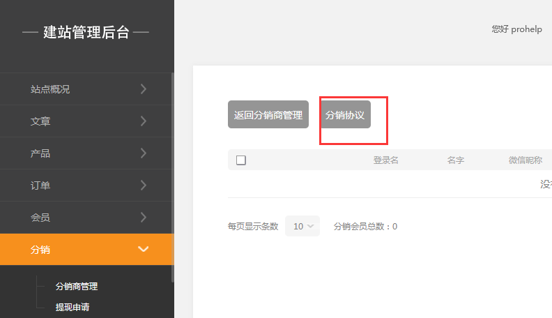Click the 返回分销商管理 button
The width and height of the screenshot is (552, 318).
coord(268,115)
